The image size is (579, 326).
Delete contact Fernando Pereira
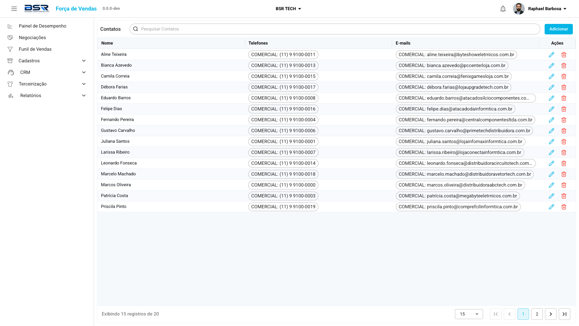(x=564, y=120)
